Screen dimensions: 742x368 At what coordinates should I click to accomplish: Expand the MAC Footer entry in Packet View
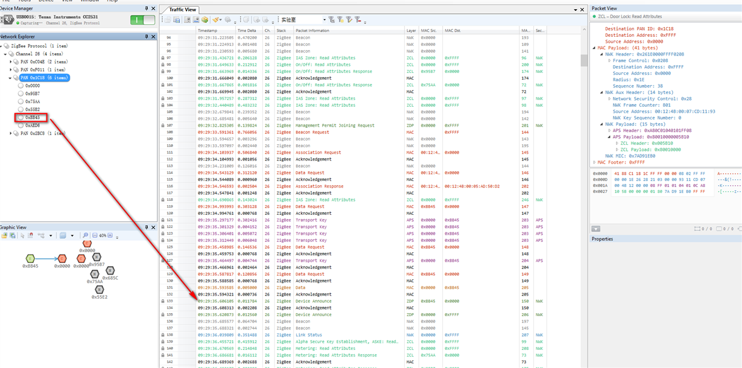click(x=595, y=162)
